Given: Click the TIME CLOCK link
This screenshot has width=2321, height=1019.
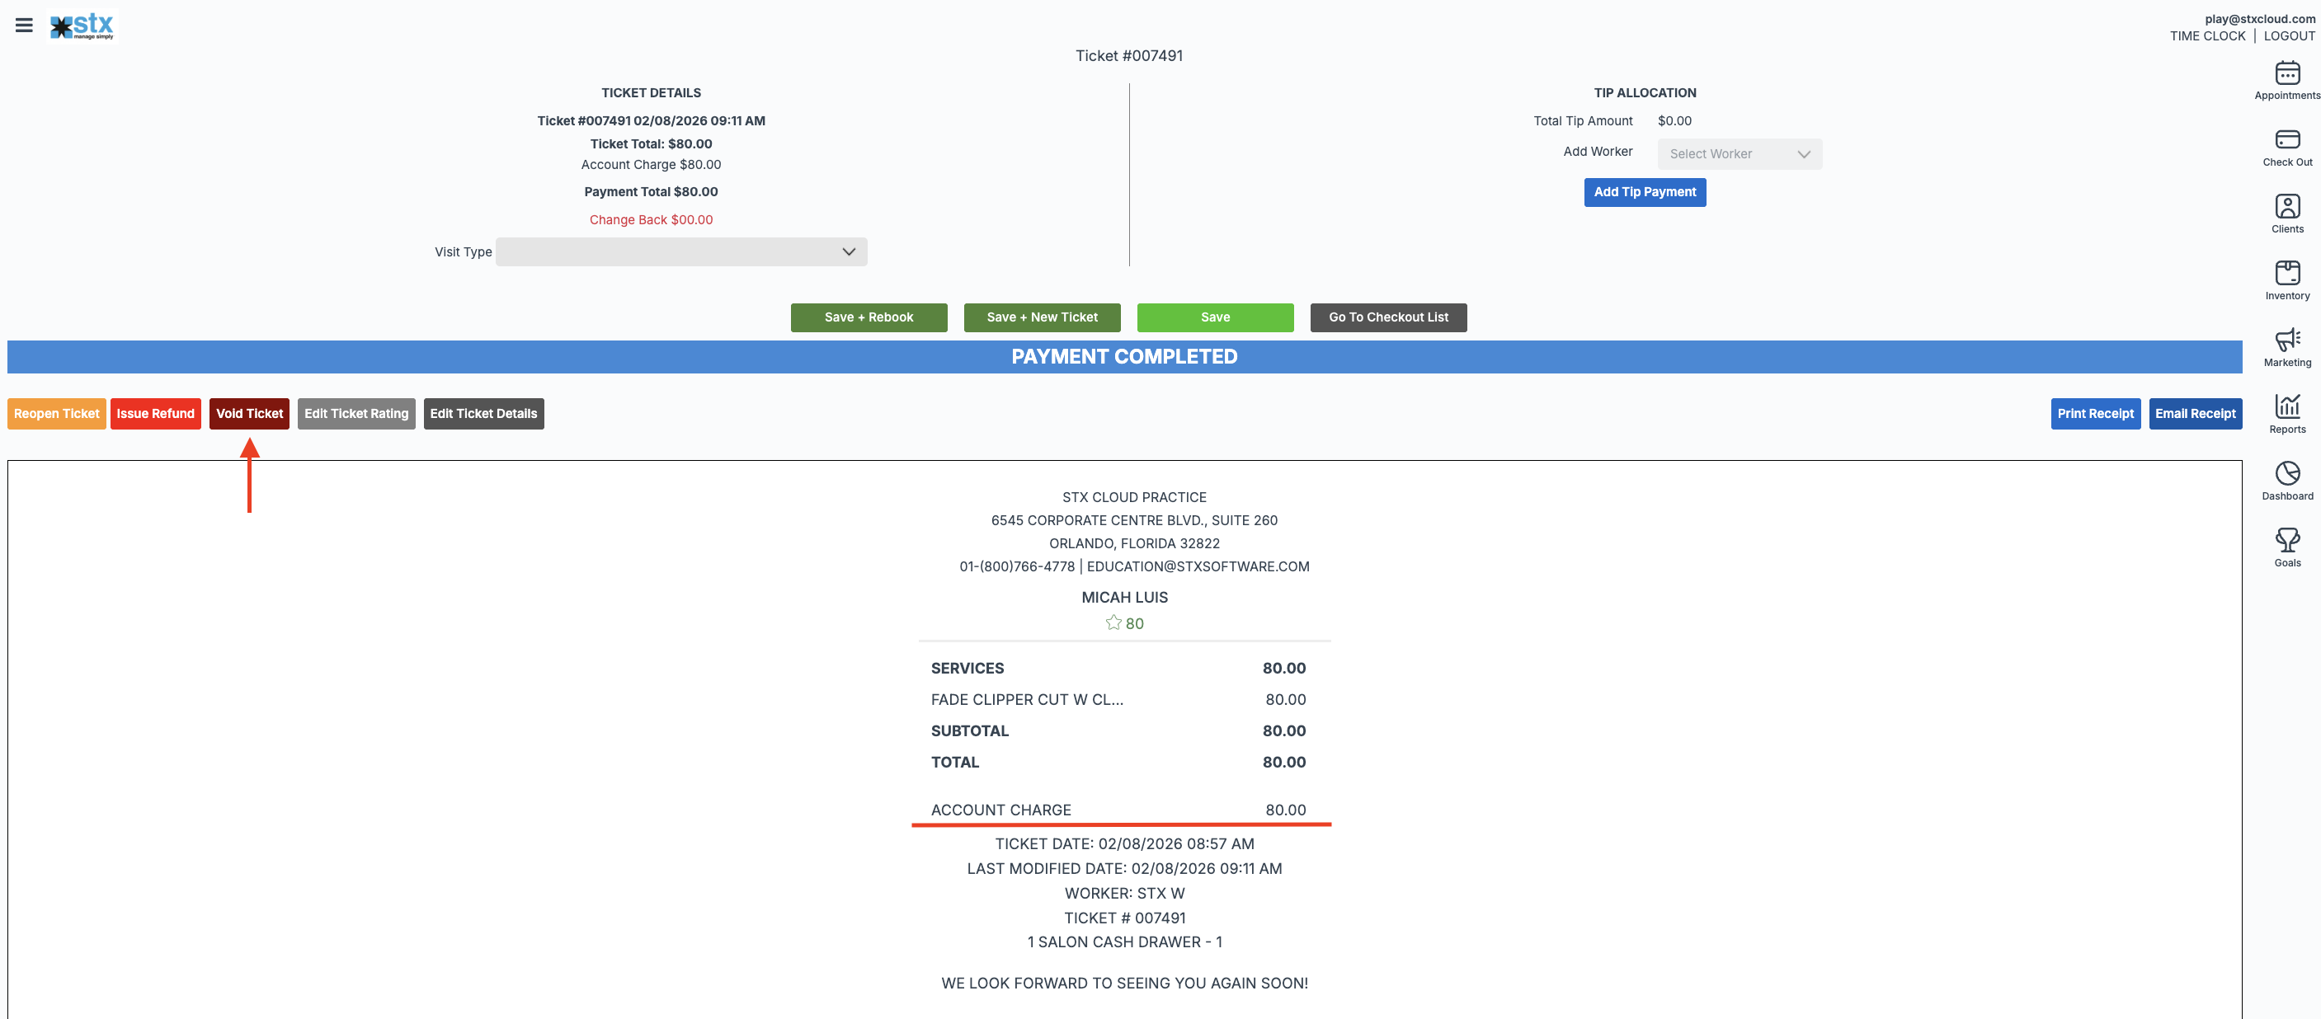Looking at the screenshot, I should pyautogui.click(x=2206, y=36).
